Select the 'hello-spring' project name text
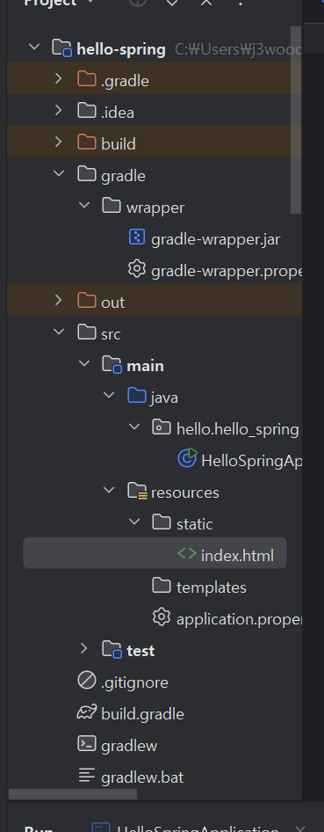 [121, 49]
